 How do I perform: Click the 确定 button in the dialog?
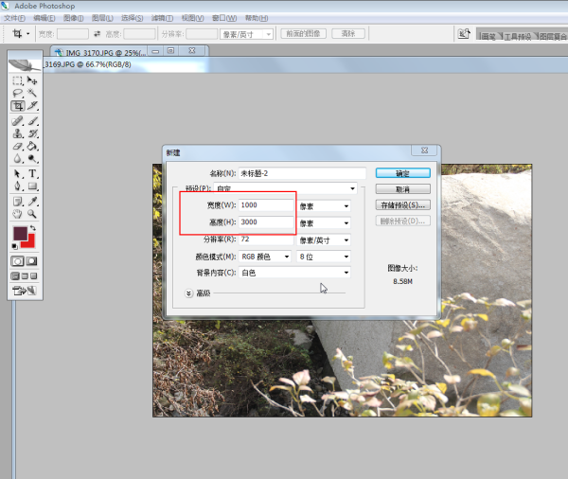pos(403,173)
